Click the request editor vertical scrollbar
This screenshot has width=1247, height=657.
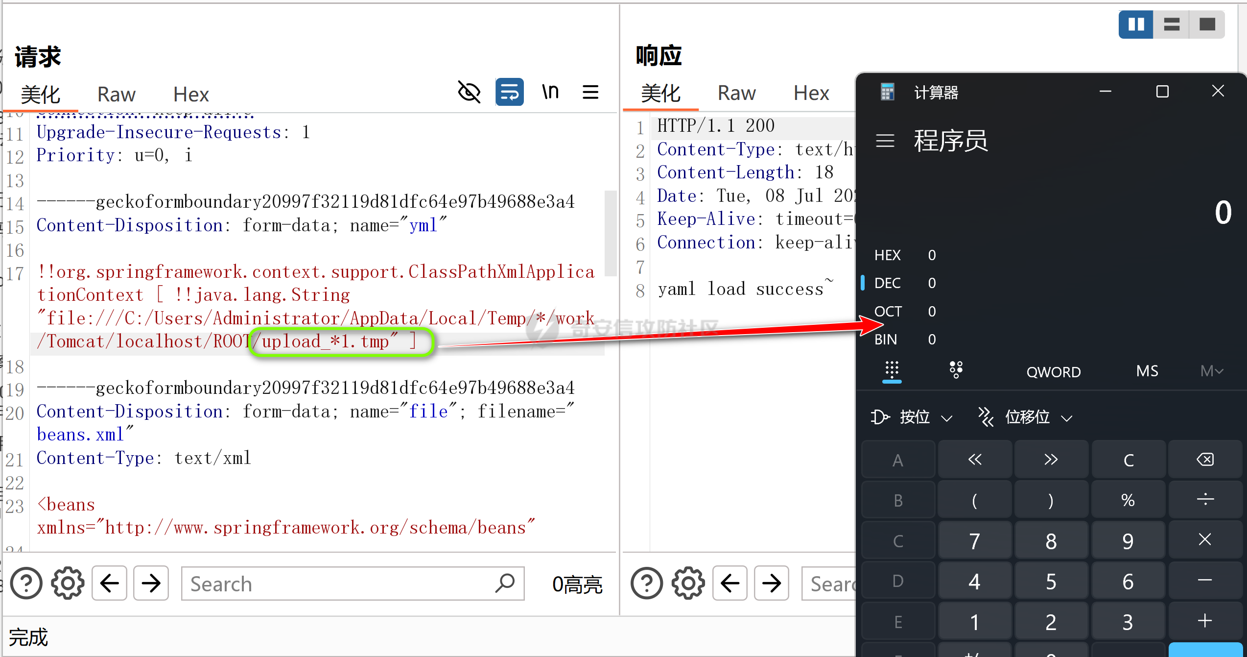610,234
